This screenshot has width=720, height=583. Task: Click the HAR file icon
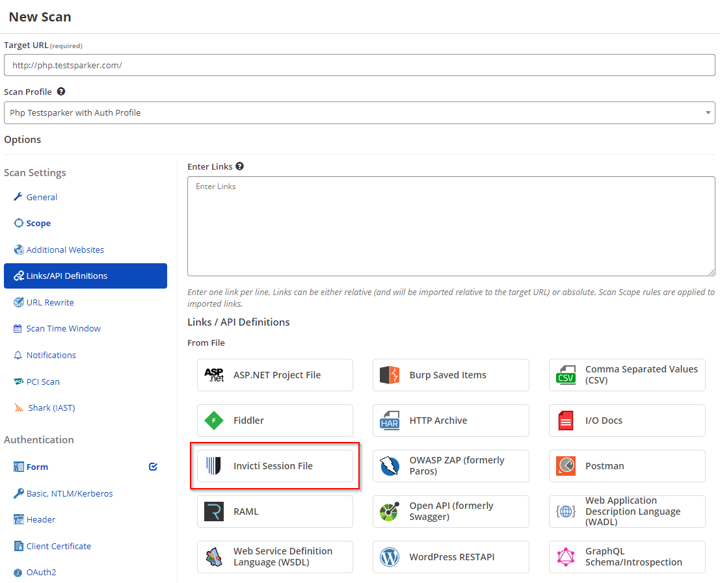pos(390,420)
